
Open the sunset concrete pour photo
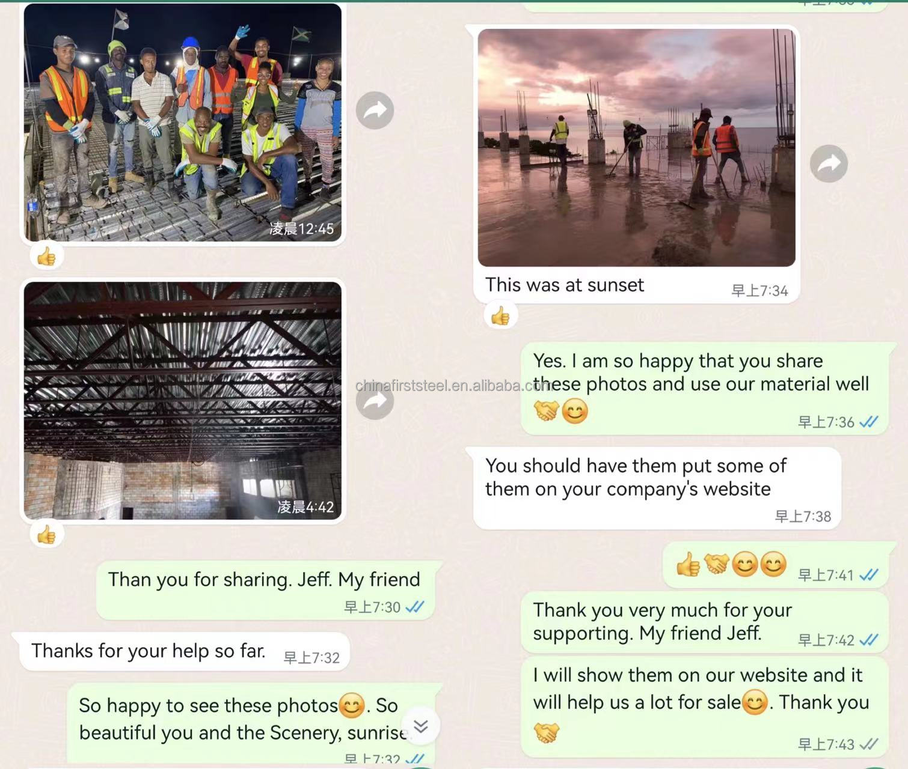pyautogui.click(x=636, y=148)
